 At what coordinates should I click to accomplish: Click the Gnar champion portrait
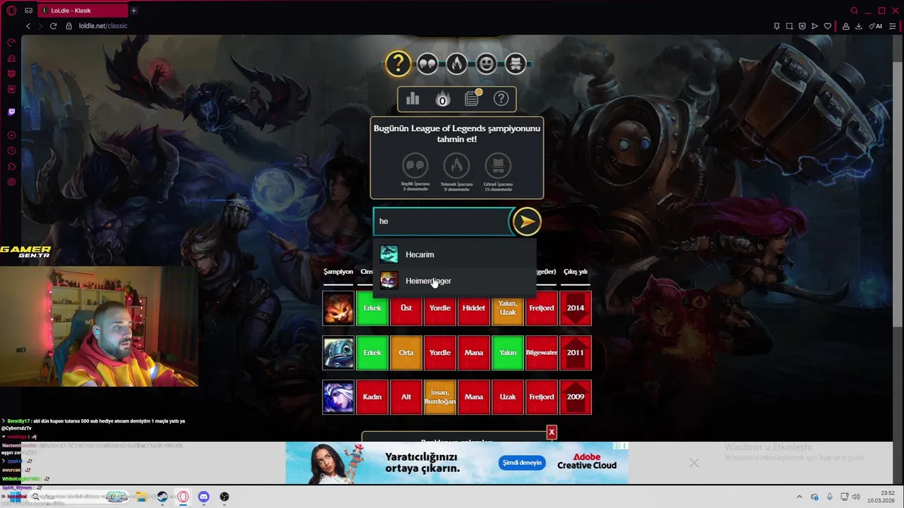(x=338, y=308)
